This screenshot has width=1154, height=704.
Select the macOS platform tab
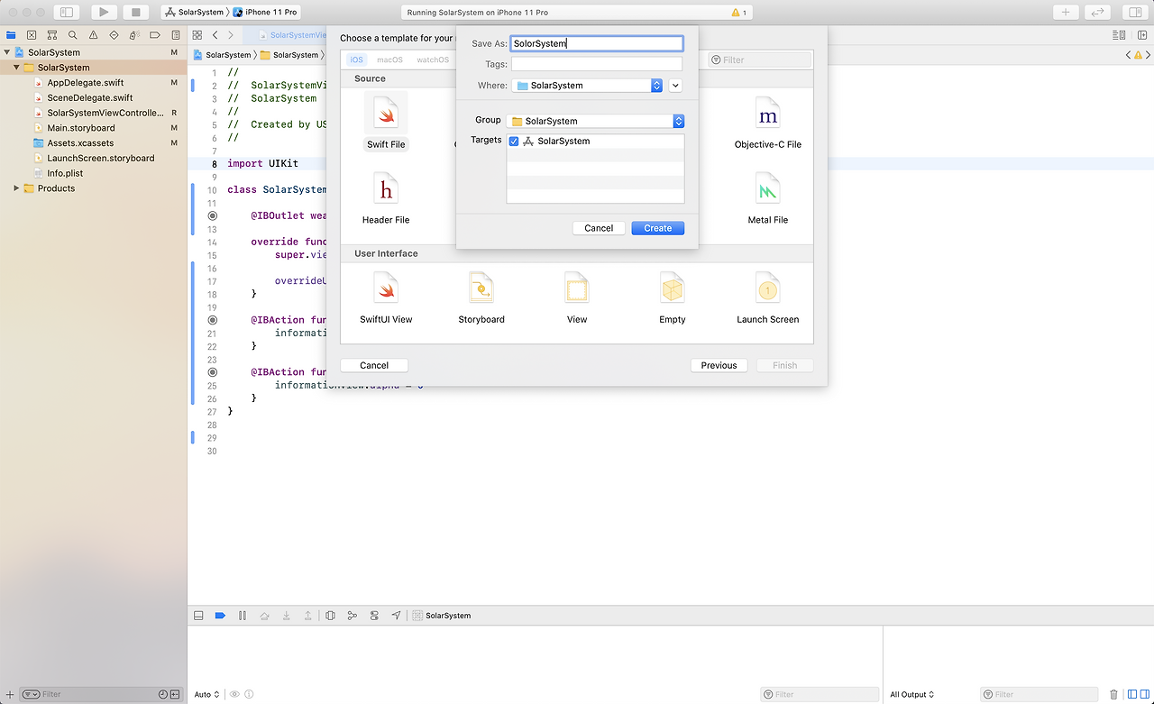click(x=389, y=60)
